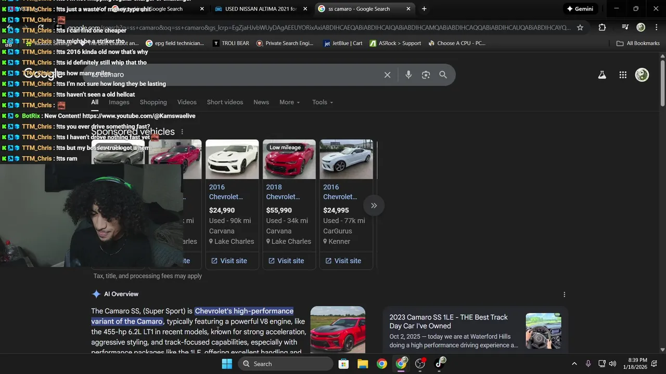666x374 pixels.
Task: Open the Google account profile avatar
Action: (x=642, y=75)
